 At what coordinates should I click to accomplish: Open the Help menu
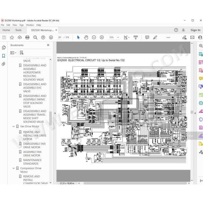tap(39, 25)
